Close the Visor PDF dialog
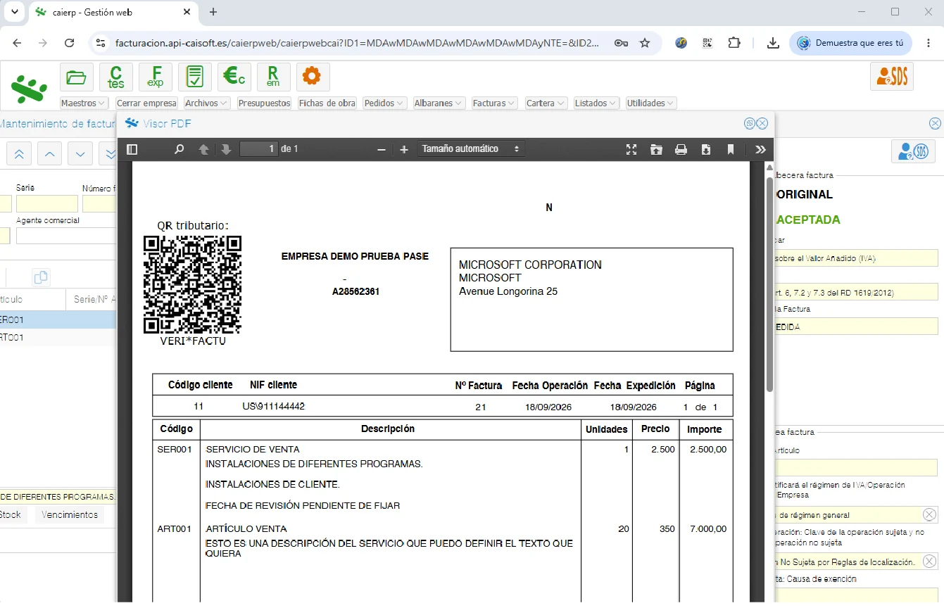944x615 pixels. 762,124
